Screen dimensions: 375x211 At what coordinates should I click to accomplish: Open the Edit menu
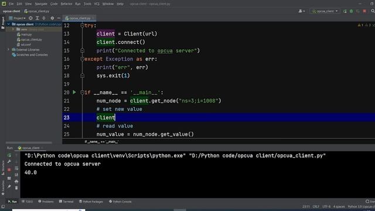pos(19,4)
